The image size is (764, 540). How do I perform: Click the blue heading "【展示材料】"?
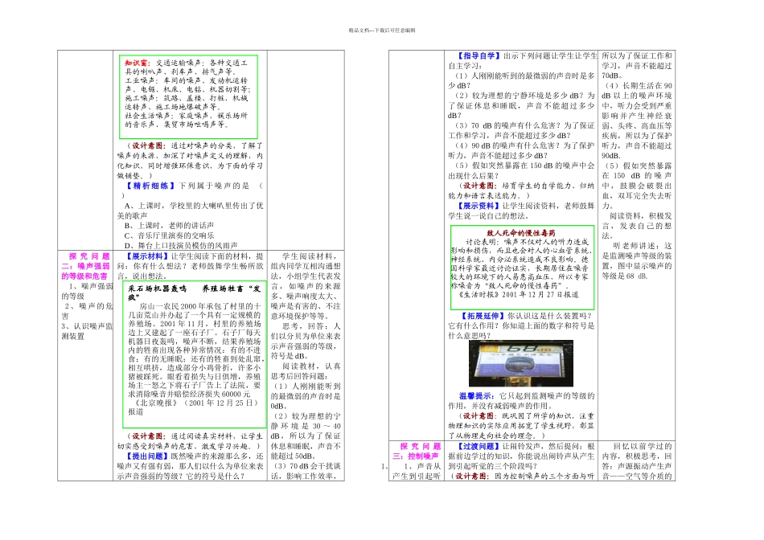point(146,256)
